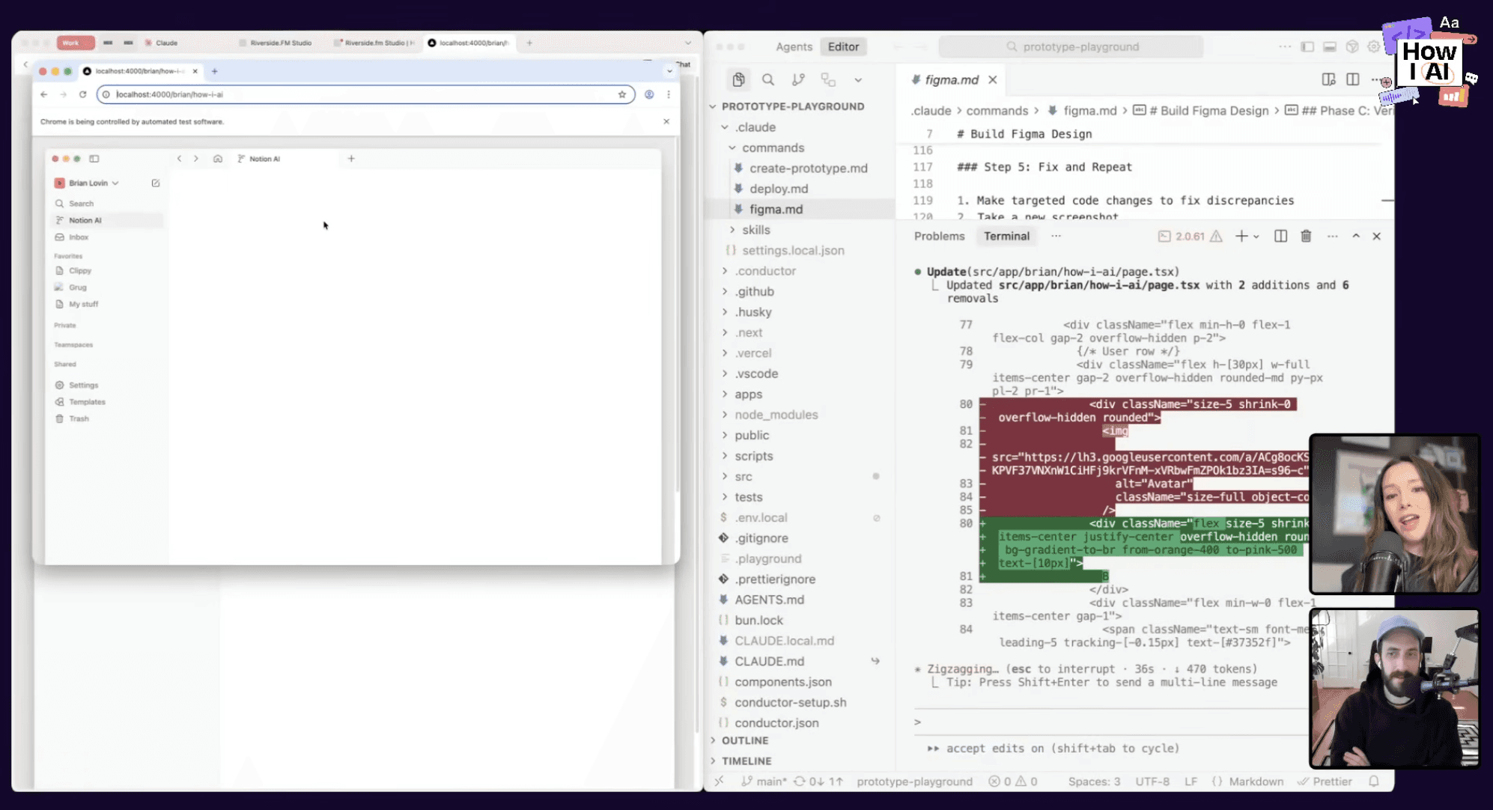Open the Source Control branch icon

(x=798, y=79)
